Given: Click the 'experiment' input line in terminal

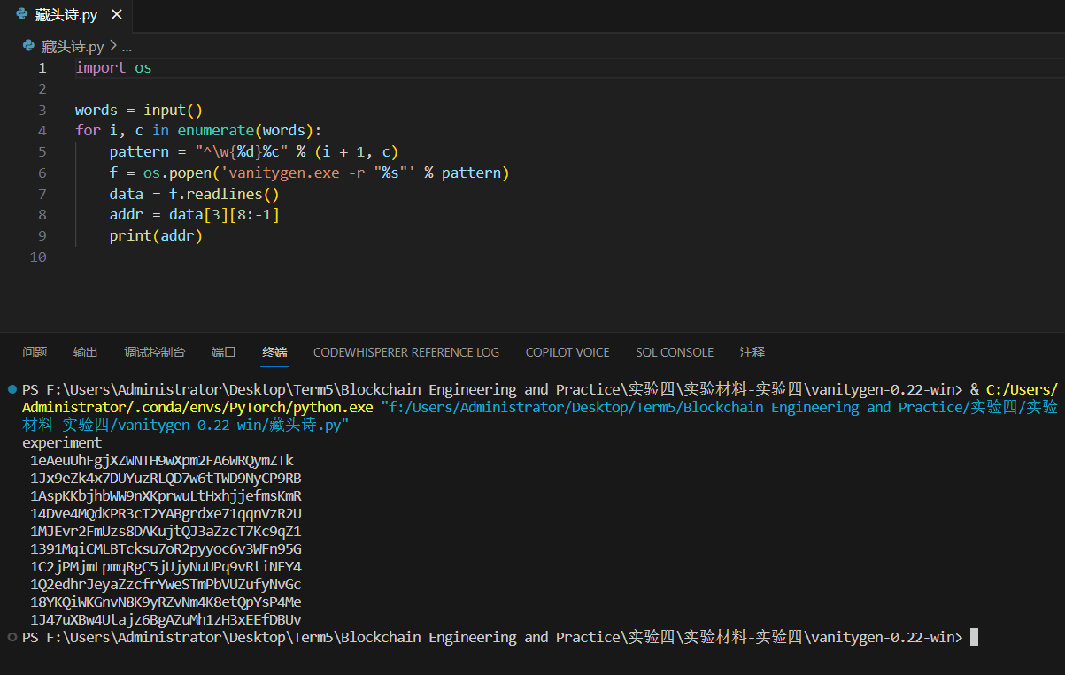Looking at the screenshot, I should point(62,442).
